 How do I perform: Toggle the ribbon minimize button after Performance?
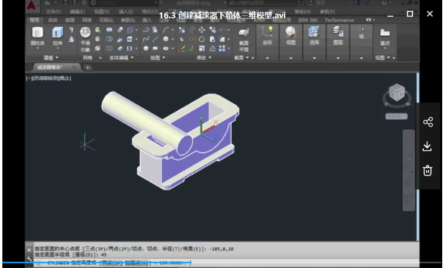pos(368,20)
